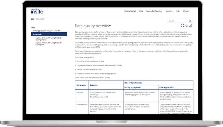The image size is (223, 127).
Task: Click the Acquire Insite logo
Action: [x=37, y=11]
